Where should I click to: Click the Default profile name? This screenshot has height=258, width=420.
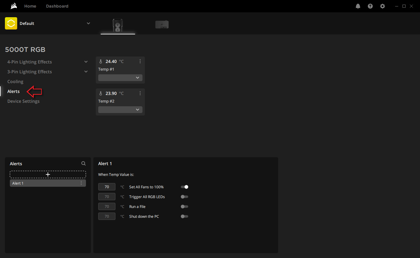pyautogui.click(x=27, y=23)
